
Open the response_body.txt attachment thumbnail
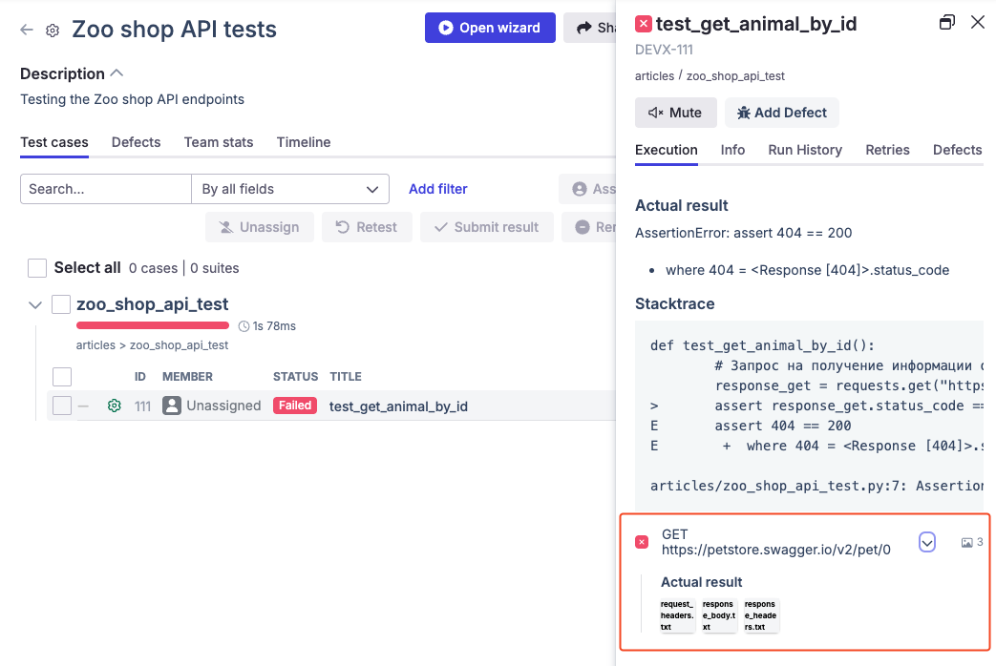click(718, 615)
